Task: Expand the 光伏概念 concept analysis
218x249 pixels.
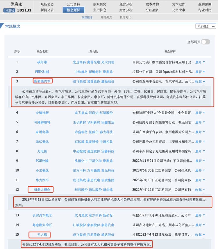Action: (x=200, y=141)
